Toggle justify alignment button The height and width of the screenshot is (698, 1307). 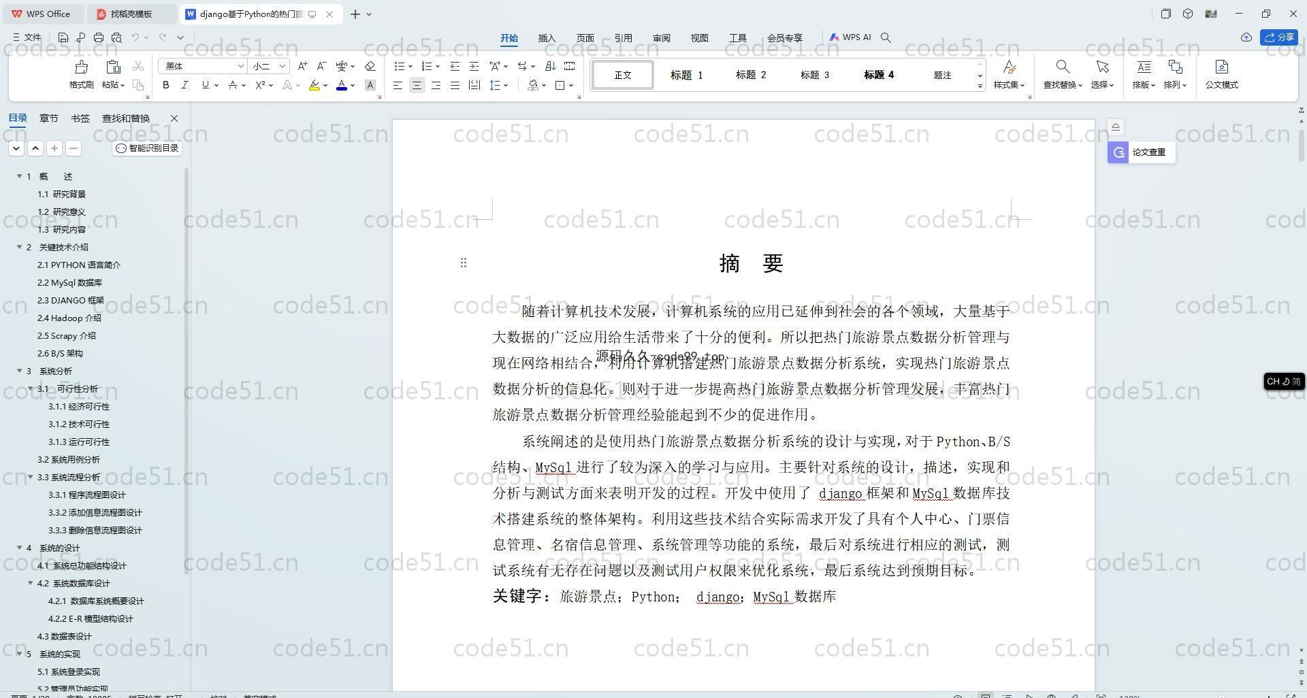(x=455, y=85)
